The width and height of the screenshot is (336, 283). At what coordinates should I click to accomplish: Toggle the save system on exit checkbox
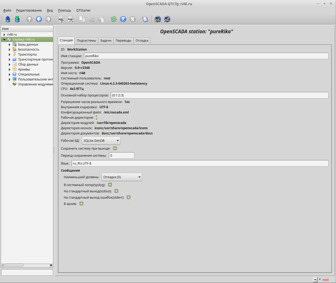[x=115, y=149]
